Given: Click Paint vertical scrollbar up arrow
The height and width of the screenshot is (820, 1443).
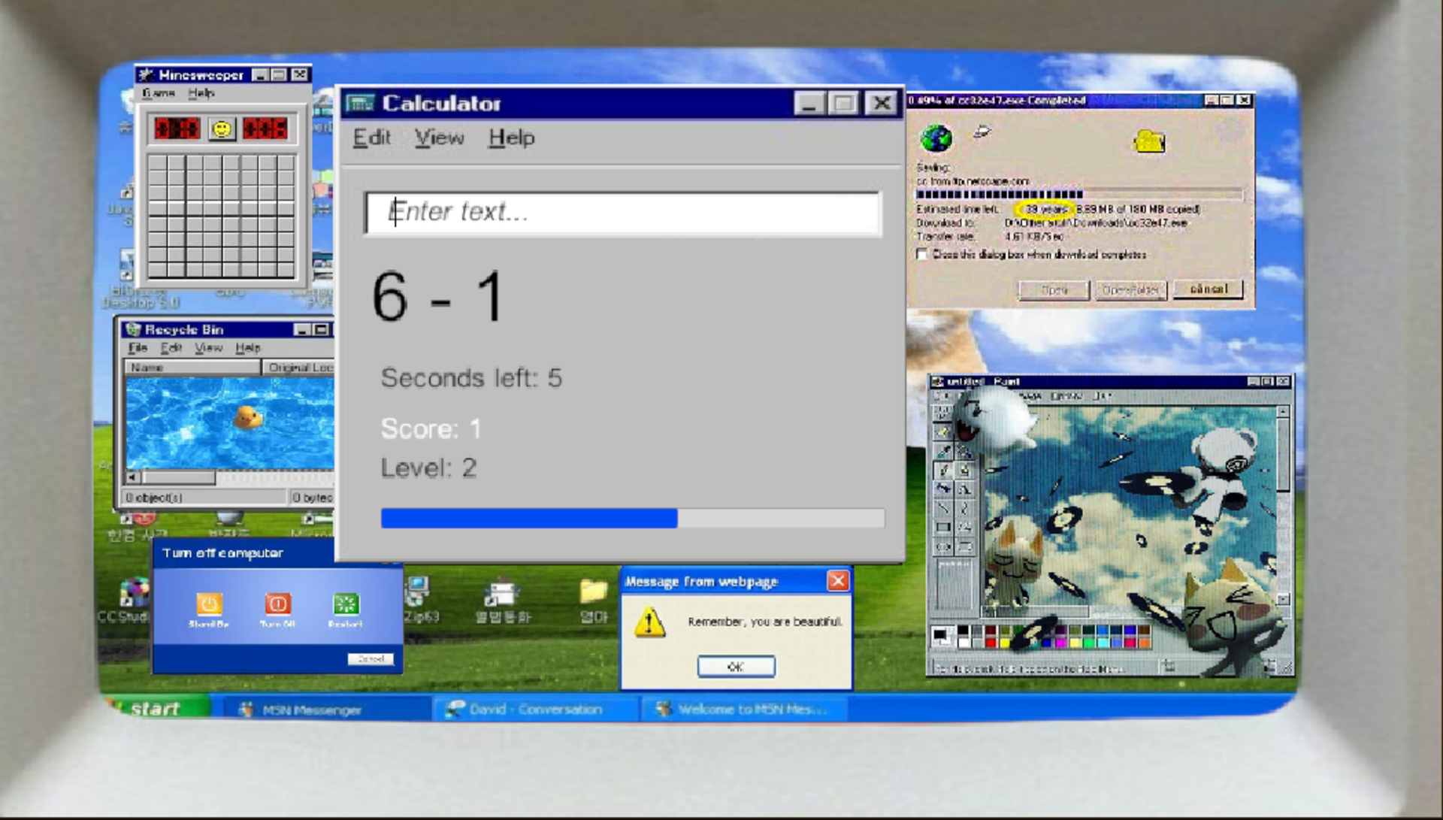Looking at the screenshot, I should pos(1283,411).
